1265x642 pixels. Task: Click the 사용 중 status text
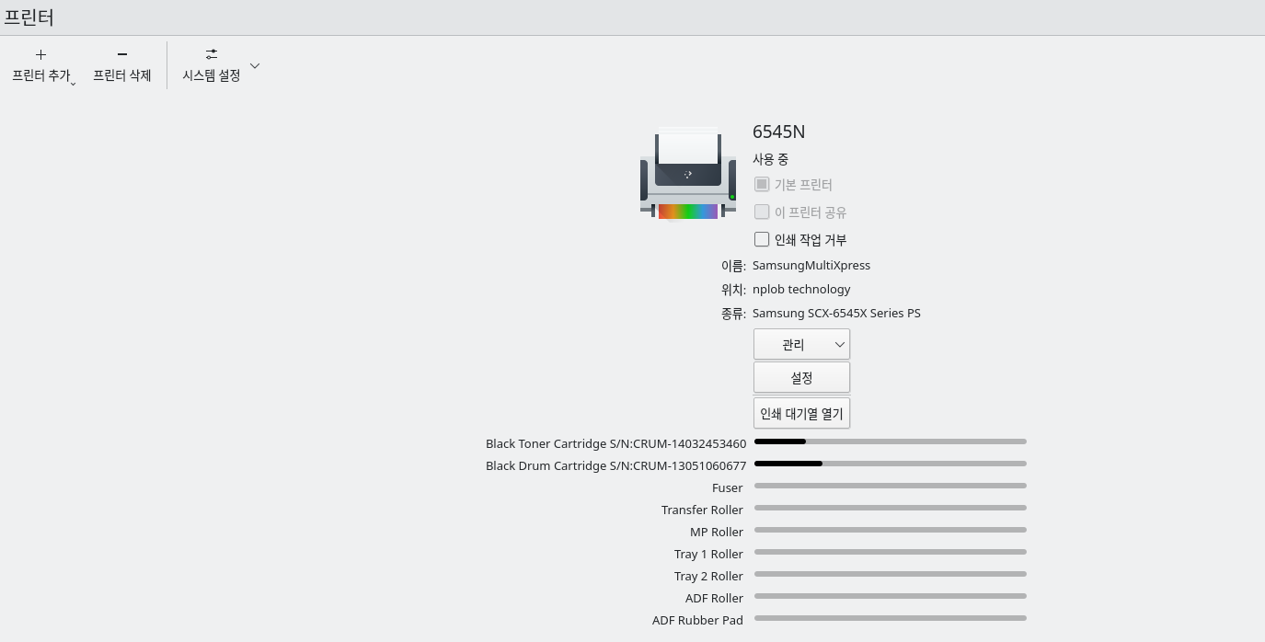pos(770,159)
